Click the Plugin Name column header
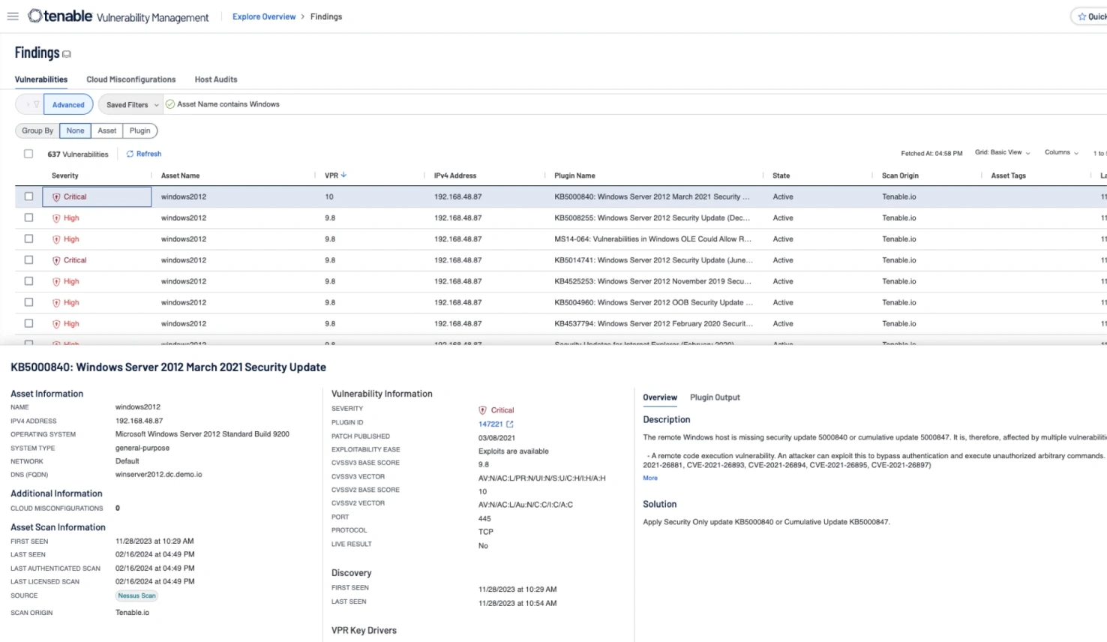1107x642 pixels. 574,175
